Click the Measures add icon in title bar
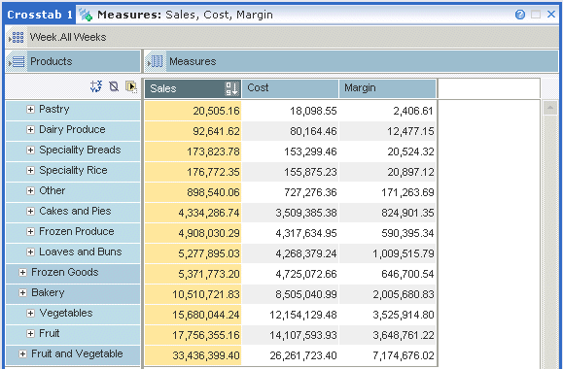 pyautogui.click(x=86, y=15)
